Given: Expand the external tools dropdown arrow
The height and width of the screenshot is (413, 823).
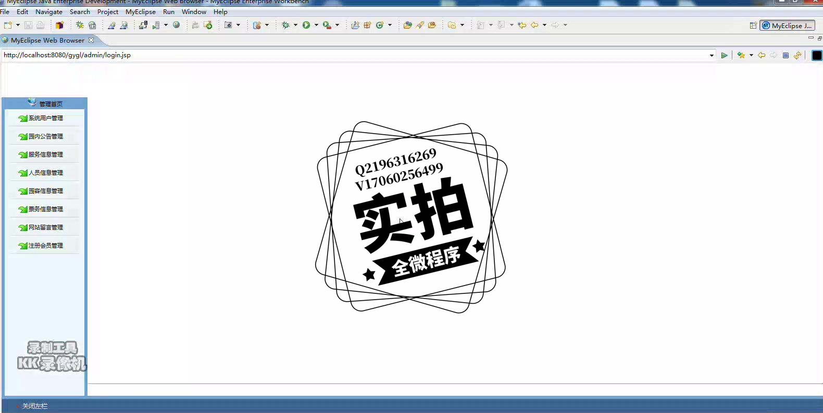Looking at the screenshot, I should click(x=337, y=25).
